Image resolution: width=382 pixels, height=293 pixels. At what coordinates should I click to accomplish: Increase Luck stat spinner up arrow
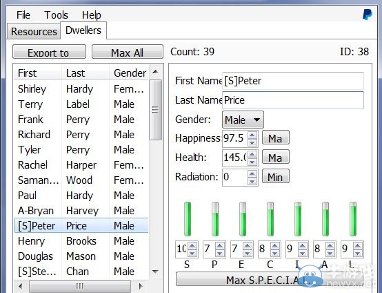pyautogui.click(x=358, y=245)
